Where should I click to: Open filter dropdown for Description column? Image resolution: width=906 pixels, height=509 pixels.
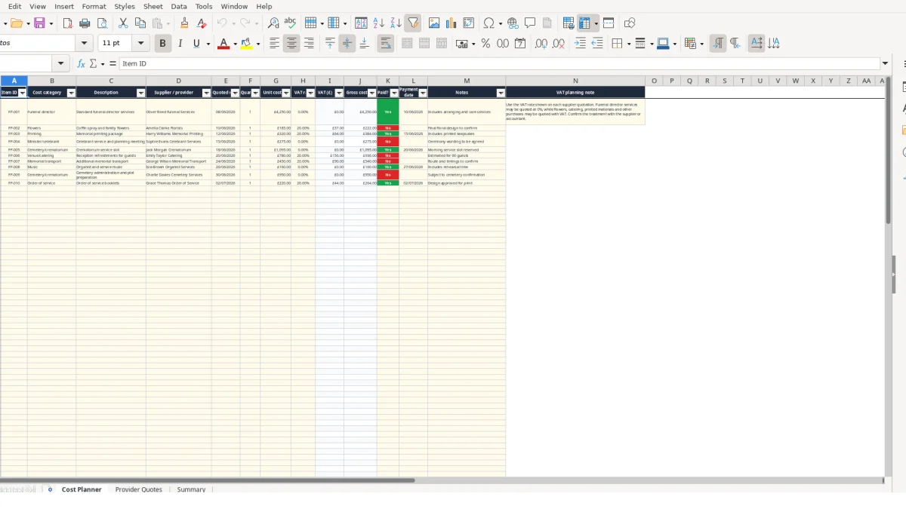(141, 93)
